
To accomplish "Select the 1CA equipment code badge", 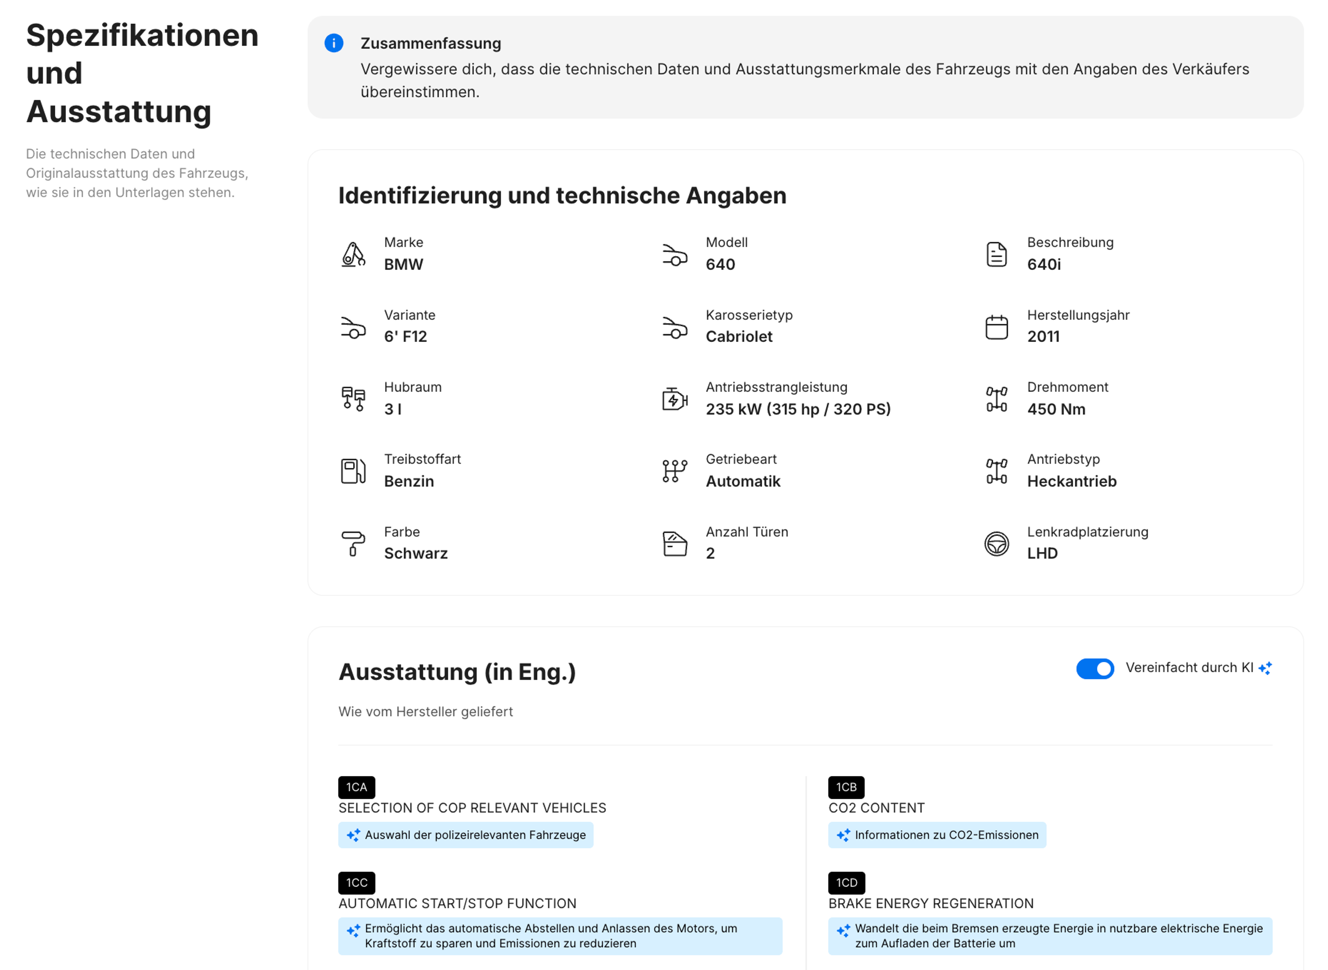I will coord(356,787).
